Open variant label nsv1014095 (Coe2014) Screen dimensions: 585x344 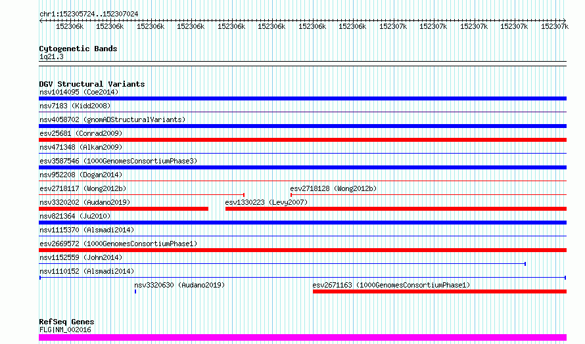[79, 92]
